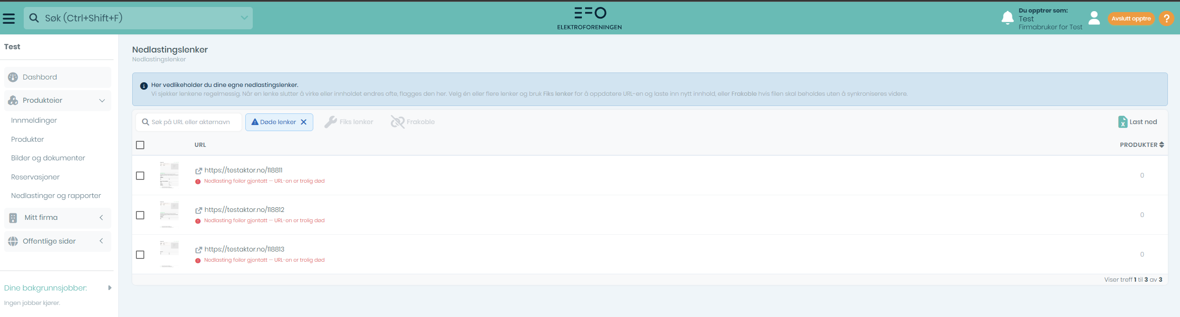Click the Avslutt opptre button
This screenshot has width=1180, height=317.
click(1131, 19)
